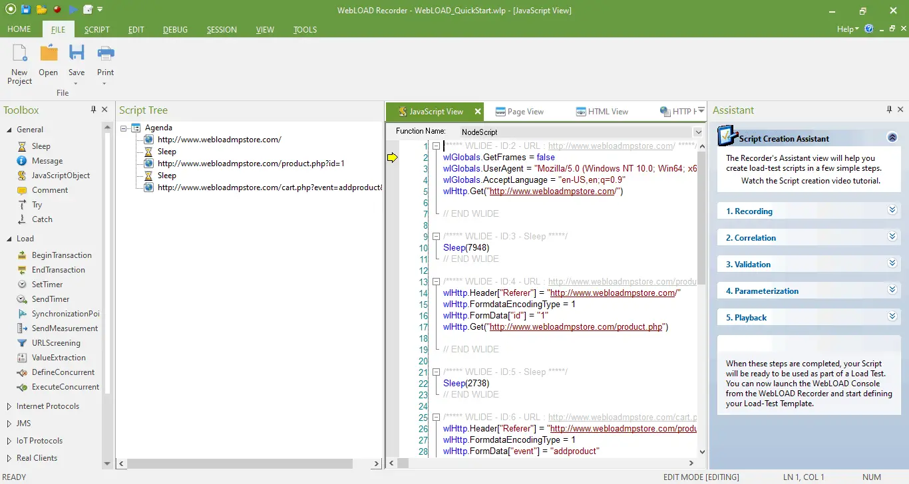The height and width of the screenshot is (484, 909).
Task: Select the Message toolbox item
Action: point(47,161)
